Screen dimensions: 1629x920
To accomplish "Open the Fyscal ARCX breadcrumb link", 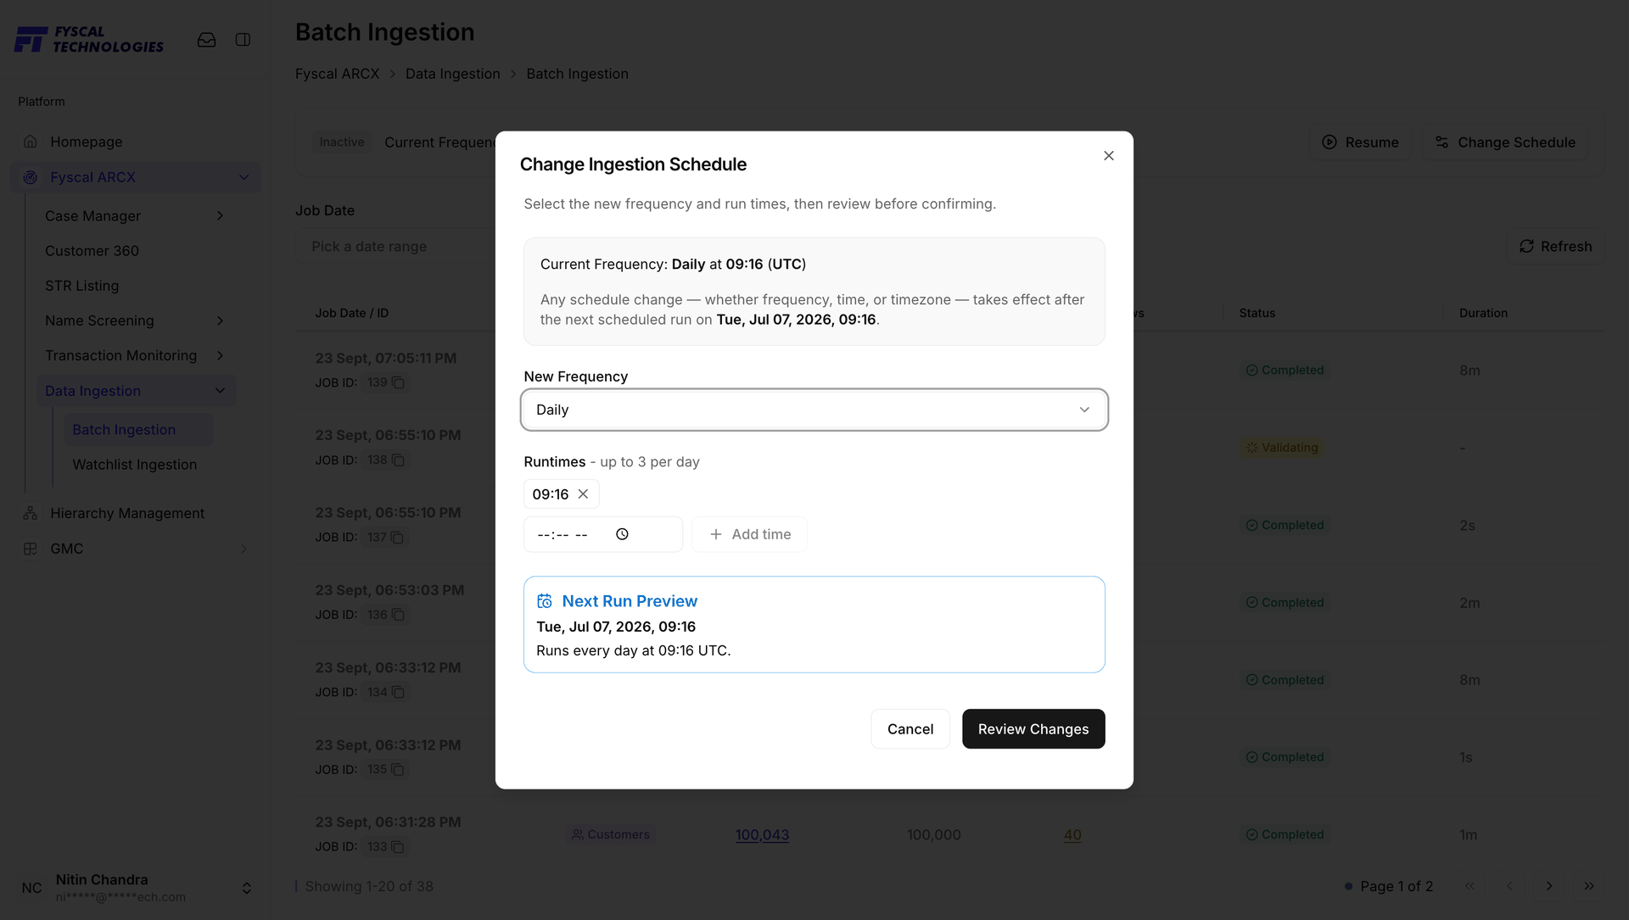I will (337, 74).
